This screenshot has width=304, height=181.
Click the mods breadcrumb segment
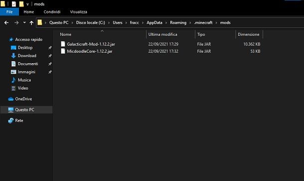pos(225,23)
